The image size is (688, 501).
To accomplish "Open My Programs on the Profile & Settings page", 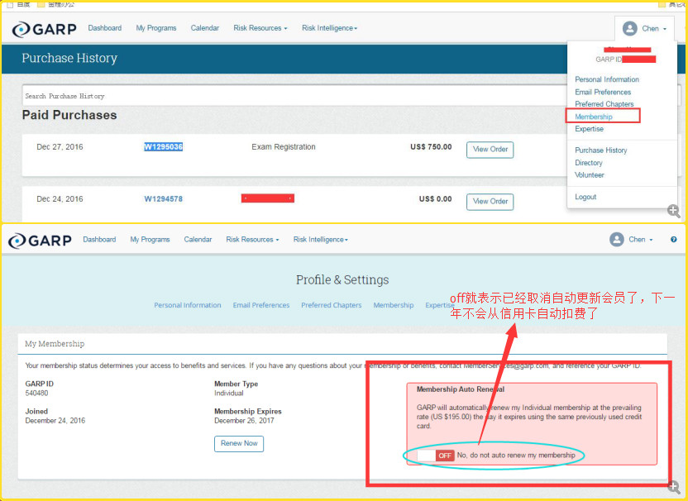I will coord(150,240).
